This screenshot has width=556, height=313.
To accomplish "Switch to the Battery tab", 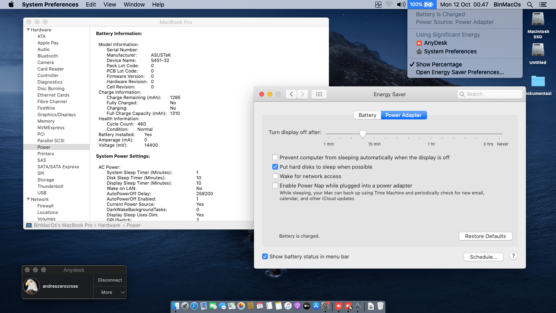I will [367, 115].
